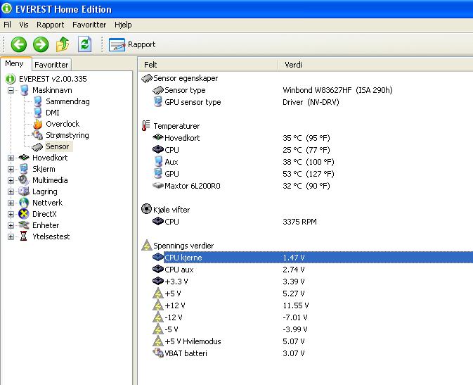Image resolution: width=473 pixels, height=385 pixels.
Task: Click the Overclock flame icon
Action: 38,124
